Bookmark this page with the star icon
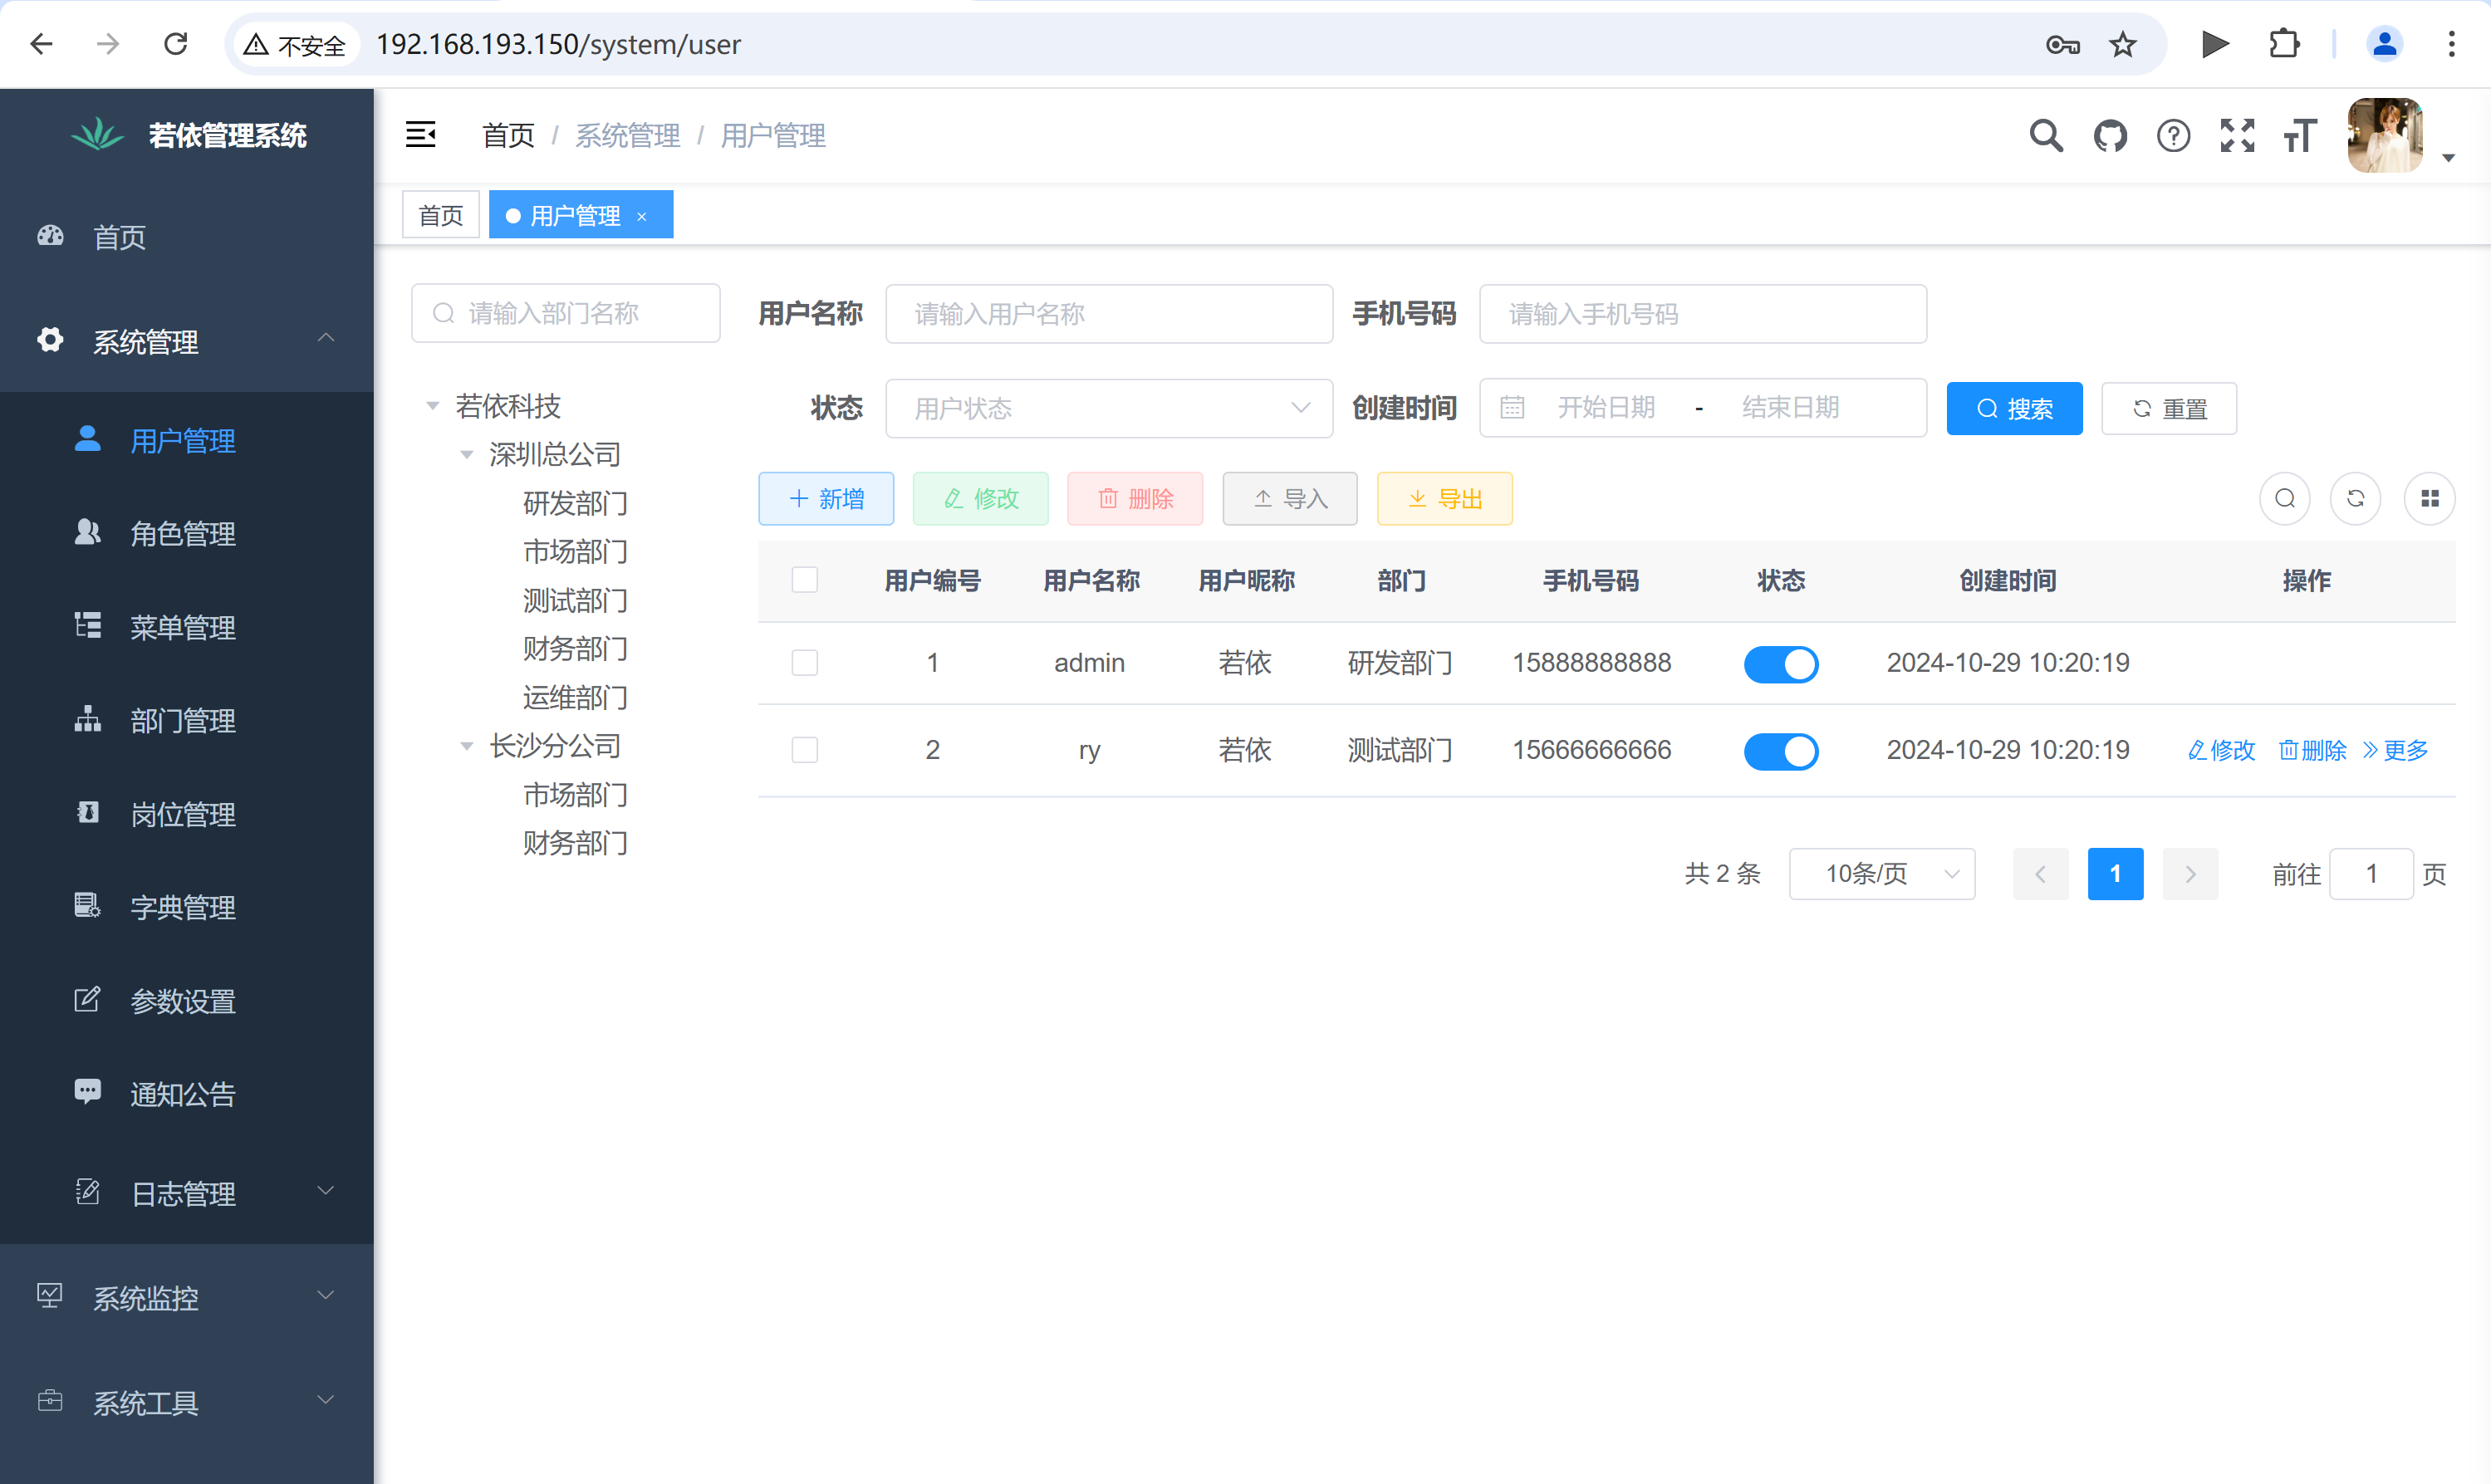Image resolution: width=2491 pixels, height=1484 pixels. click(2122, 44)
